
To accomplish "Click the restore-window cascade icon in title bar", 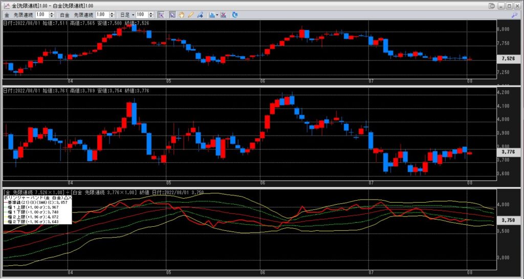I will (492, 5).
